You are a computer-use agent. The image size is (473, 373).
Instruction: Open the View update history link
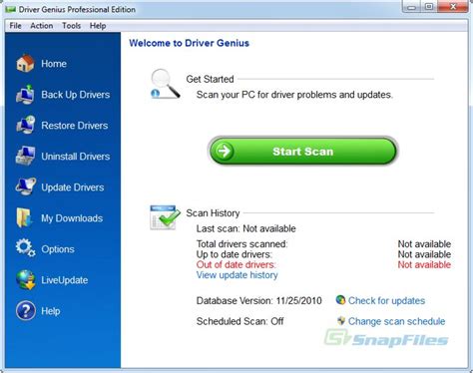point(236,275)
